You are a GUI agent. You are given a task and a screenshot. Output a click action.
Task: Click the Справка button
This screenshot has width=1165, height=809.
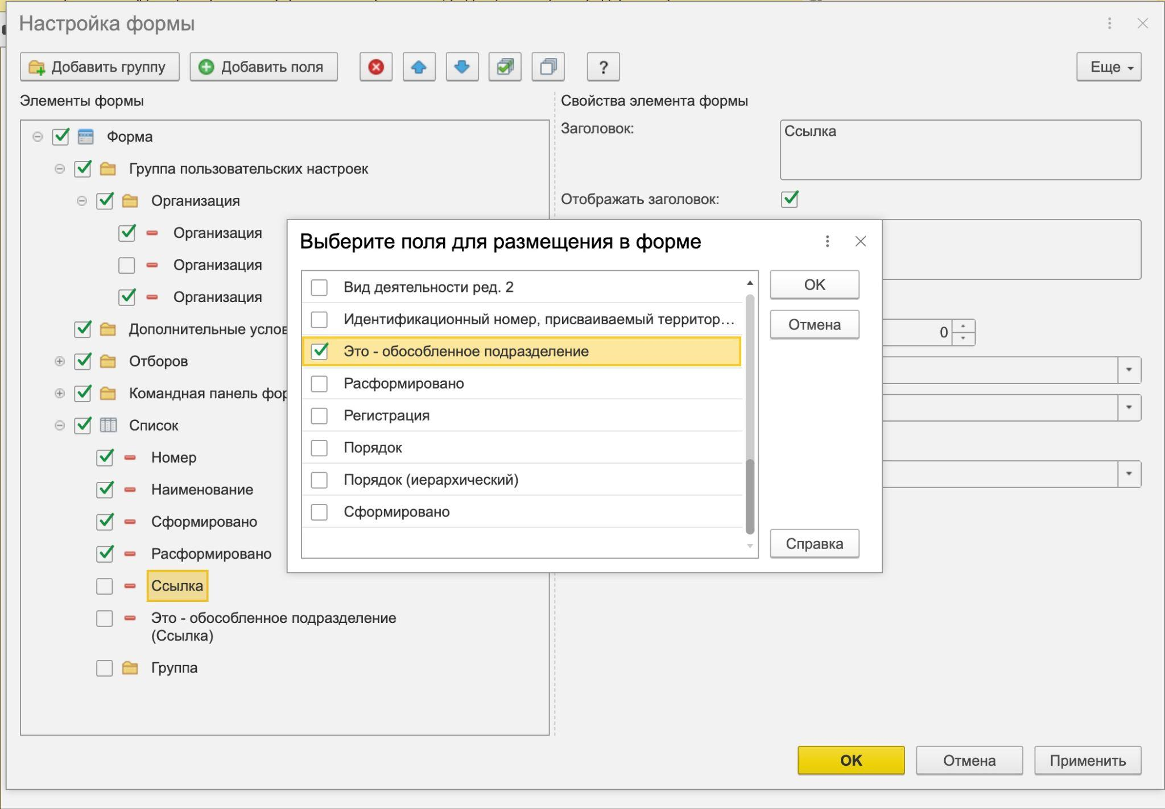815,544
